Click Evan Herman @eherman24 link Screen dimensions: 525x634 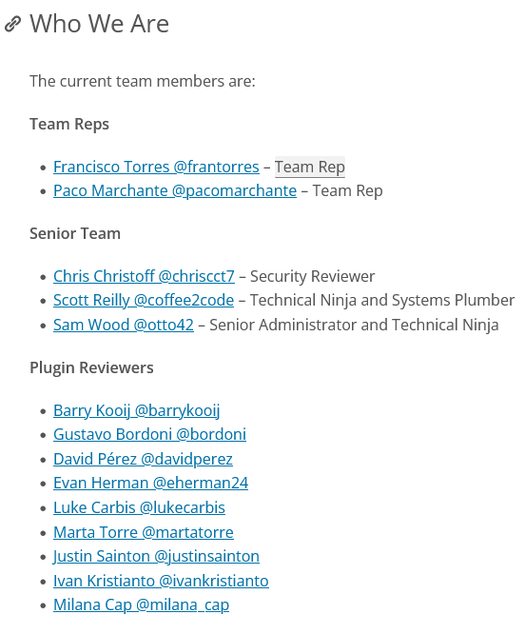tap(150, 484)
